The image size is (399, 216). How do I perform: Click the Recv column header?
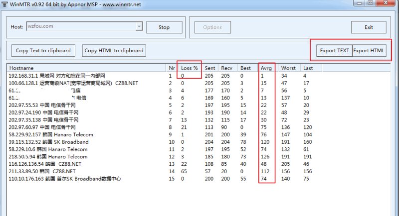point(227,68)
